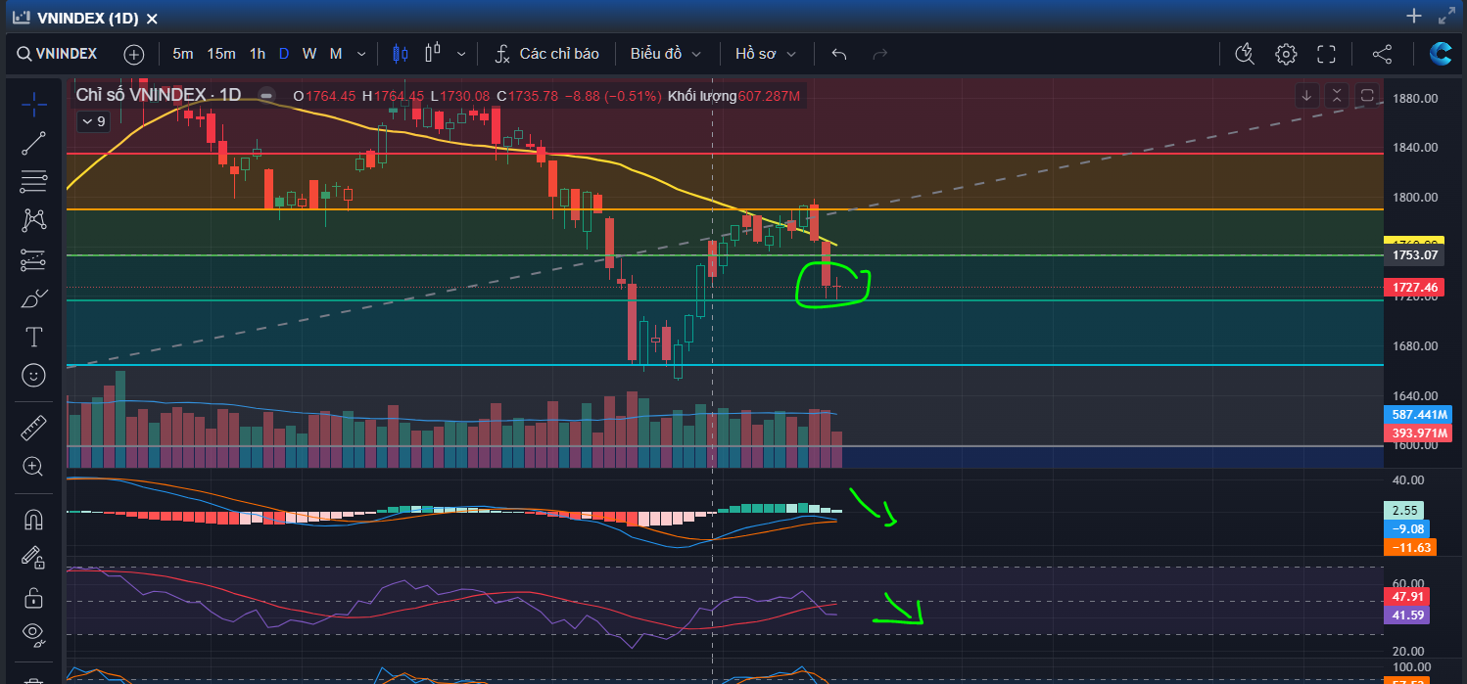Image resolution: width=1467 pixels, height=684 pixels.
Task: Select the filled candlestick chart style
Action: (x=400, y=54)
